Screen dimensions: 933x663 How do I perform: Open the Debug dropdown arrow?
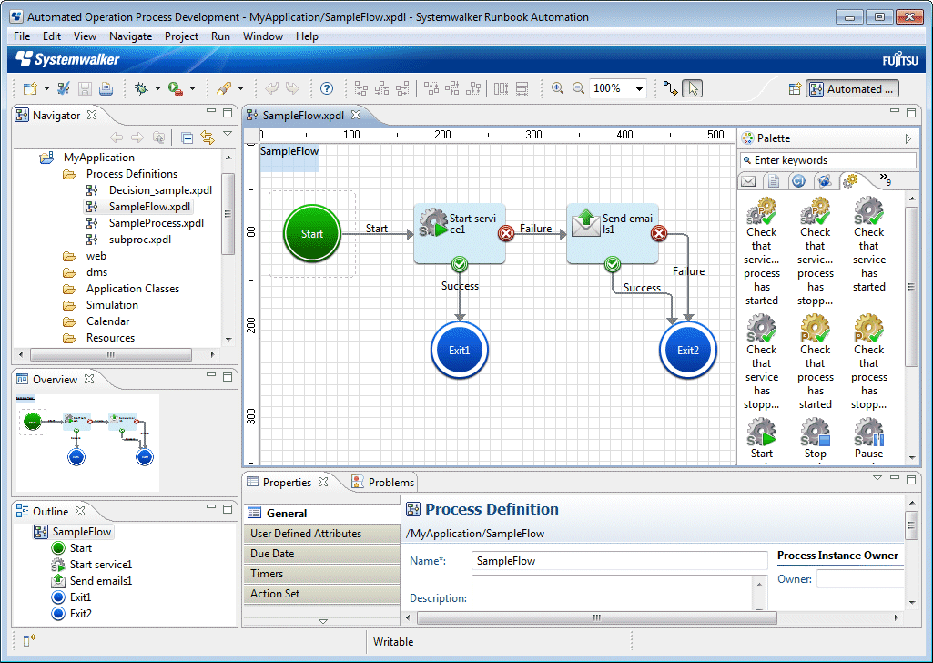click(157, 88)
